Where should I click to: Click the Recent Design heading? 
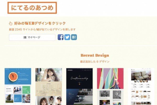[95, 55]
